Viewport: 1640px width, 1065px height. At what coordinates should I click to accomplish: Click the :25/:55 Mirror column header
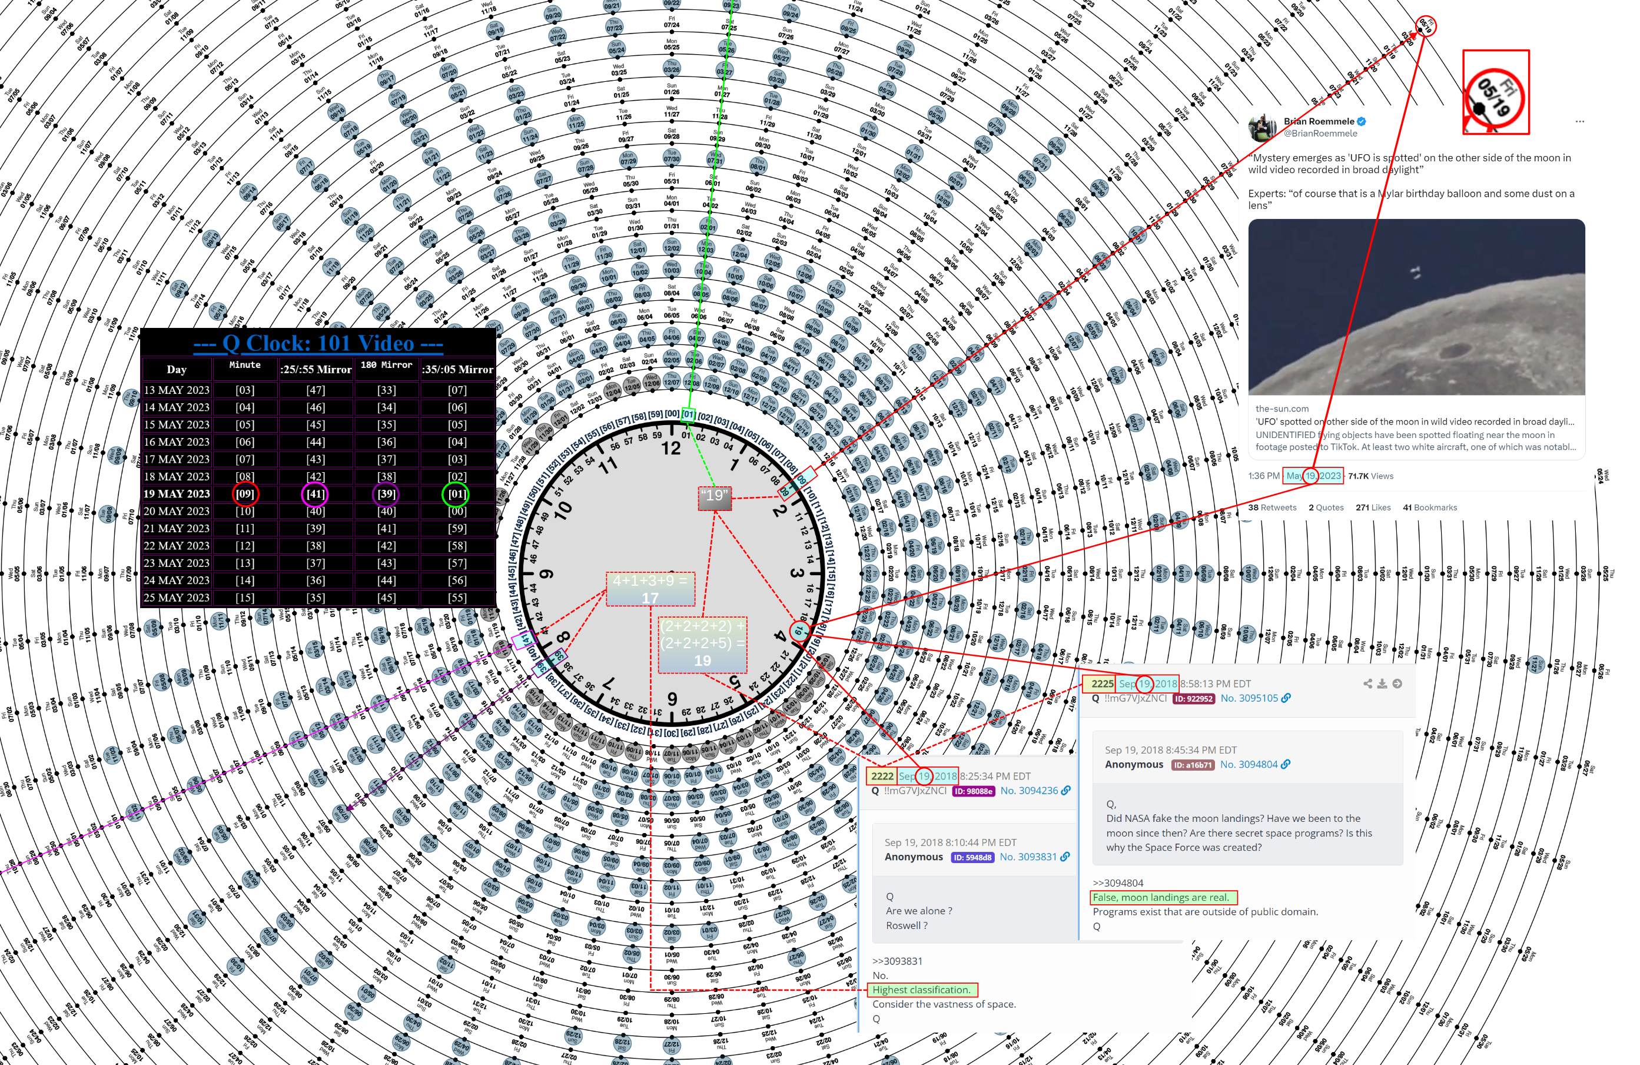click(x=316, y=370)
